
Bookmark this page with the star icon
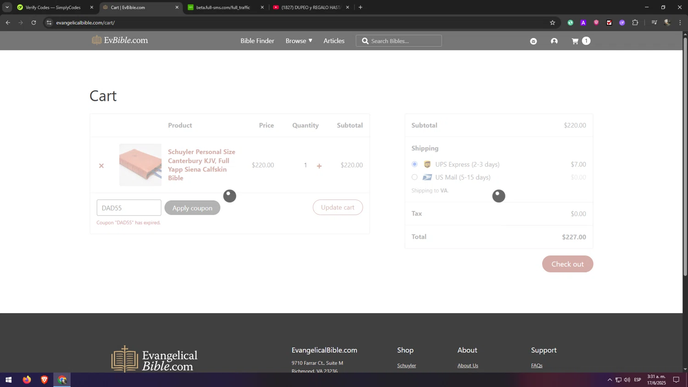point(553,22)
